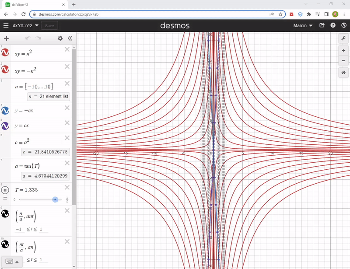This screenshot has width=350, height=269.
Task: Share this page from address bar
Action: (272, 14)
